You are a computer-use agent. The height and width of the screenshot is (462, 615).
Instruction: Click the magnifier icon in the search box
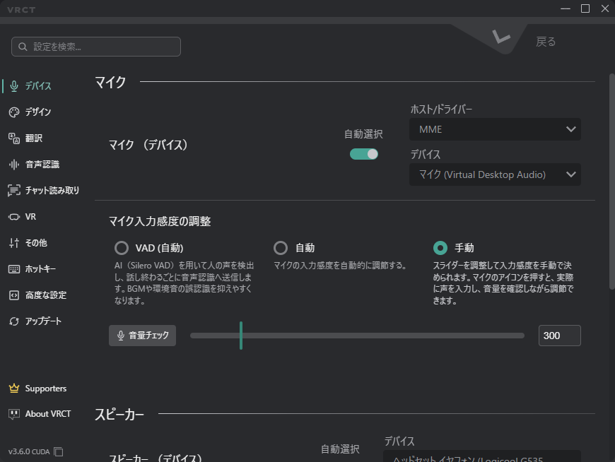pyautogui.click(x=23, y=47)
